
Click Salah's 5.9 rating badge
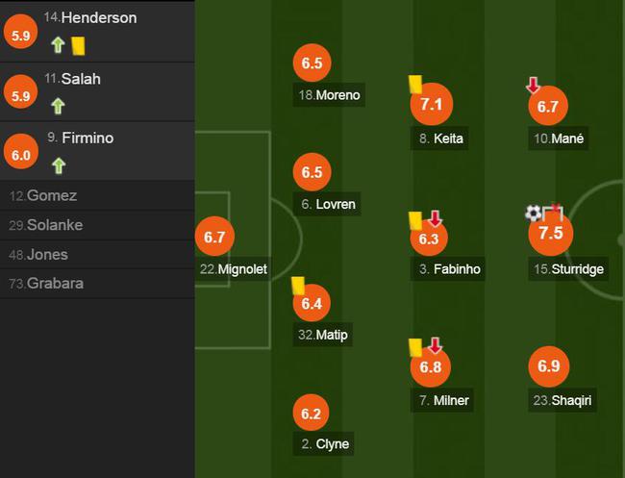pos(21,92)
